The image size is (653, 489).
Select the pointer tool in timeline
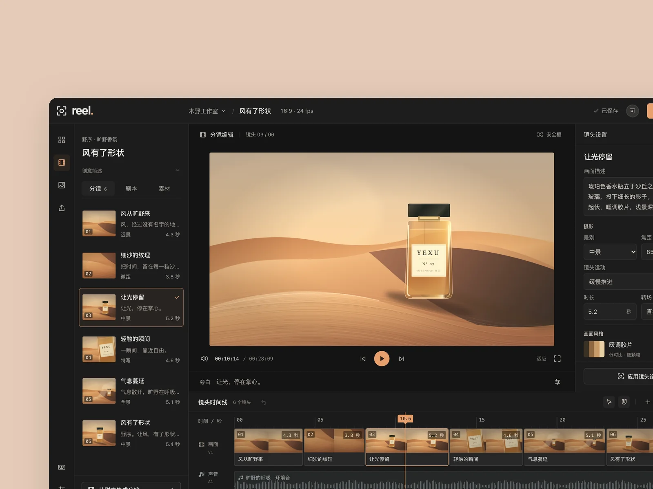coord(609,402)
